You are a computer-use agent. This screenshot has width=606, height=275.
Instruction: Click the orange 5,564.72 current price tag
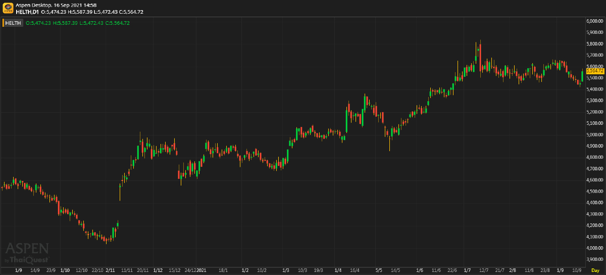click(x=595, y=71)
